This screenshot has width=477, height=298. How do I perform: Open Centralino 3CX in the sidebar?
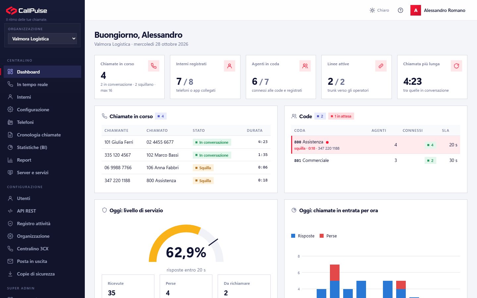42,249
